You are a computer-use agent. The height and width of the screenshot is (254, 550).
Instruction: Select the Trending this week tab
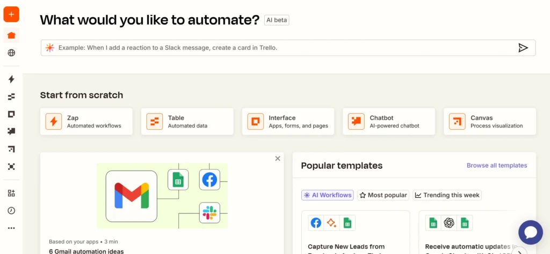pyautogui.click(x=447, y=195)
